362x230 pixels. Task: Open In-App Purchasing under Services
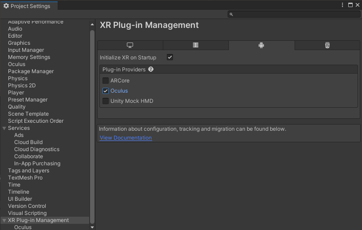[37, 164]
